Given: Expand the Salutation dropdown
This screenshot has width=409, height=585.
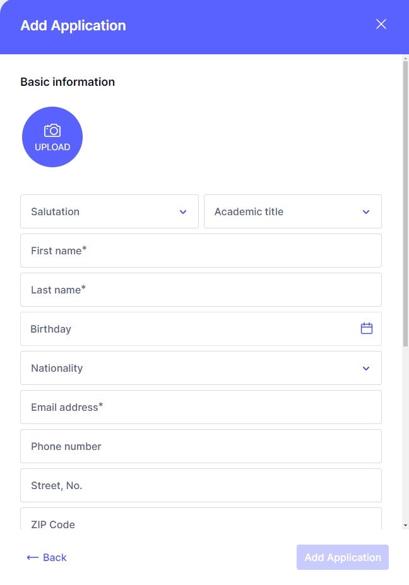Looking at the screenshot, I should point(109,211).
